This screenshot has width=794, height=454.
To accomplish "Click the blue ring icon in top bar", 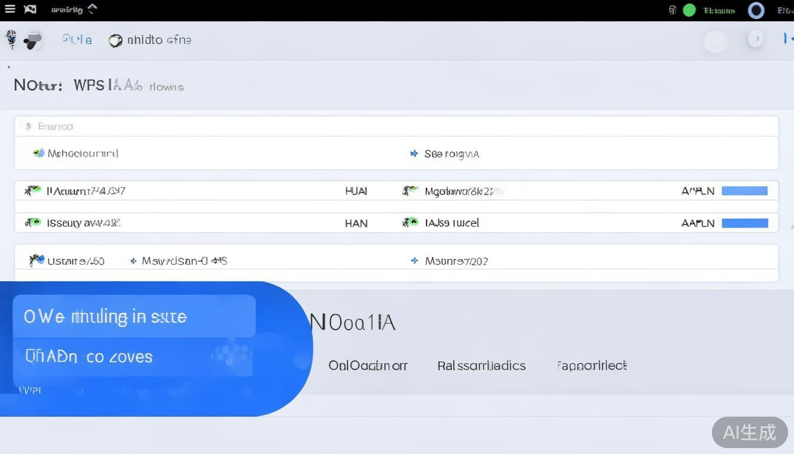I will tap(756, 10).
